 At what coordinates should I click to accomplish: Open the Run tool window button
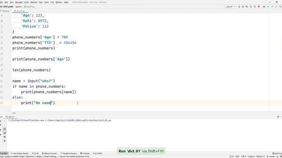tap(4, 154)
